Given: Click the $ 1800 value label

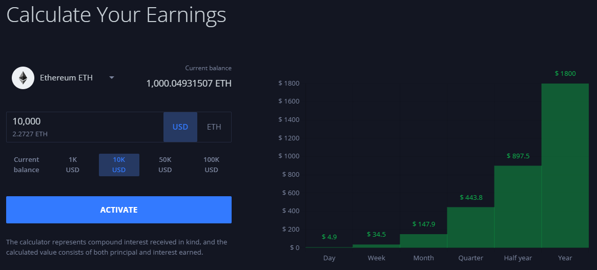Looking at the screenshot, I should click(x=565, y=73).
